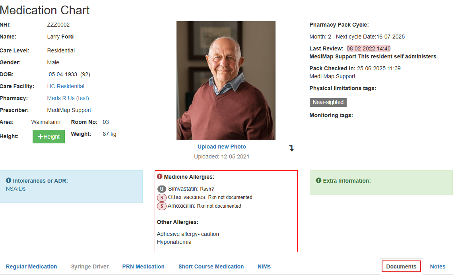Click the small arrow icon beside photo

[x=291, y=149]
